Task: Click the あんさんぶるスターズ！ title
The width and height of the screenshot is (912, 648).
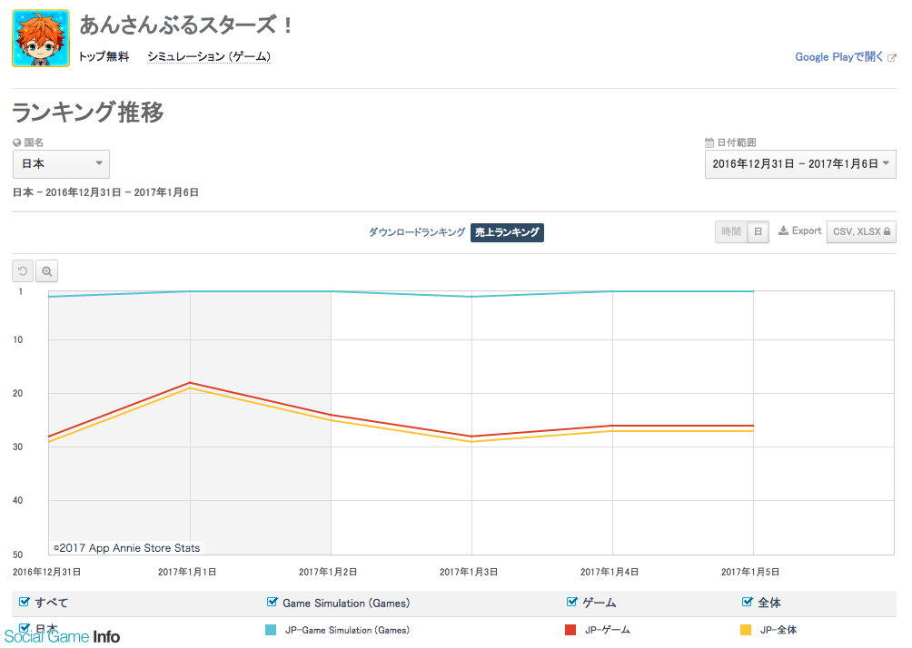Action: click(x=187, y=25)
